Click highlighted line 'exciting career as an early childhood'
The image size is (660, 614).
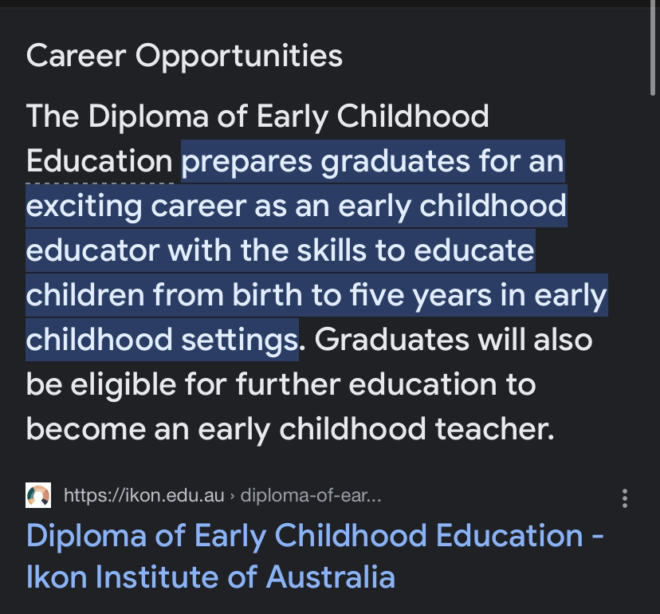[297, 206]
